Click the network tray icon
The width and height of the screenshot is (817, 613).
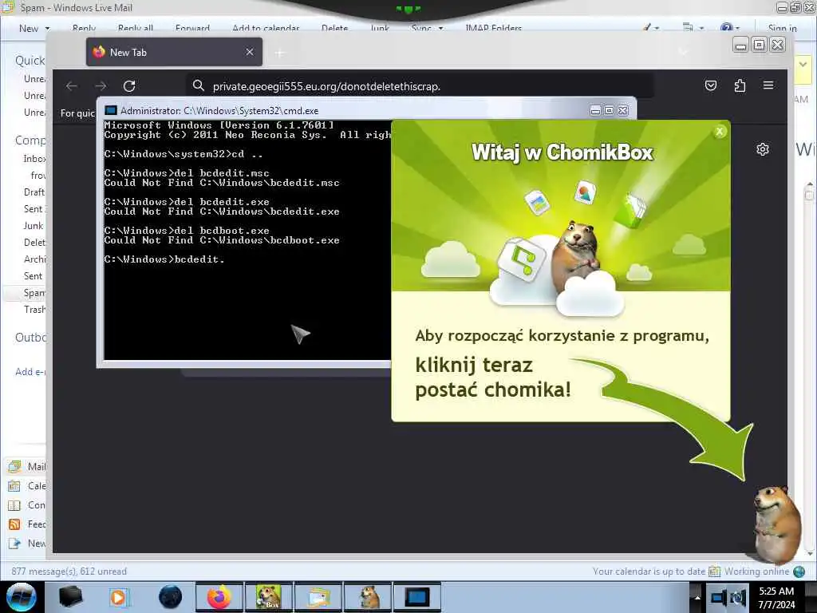[x=719, y=597]
